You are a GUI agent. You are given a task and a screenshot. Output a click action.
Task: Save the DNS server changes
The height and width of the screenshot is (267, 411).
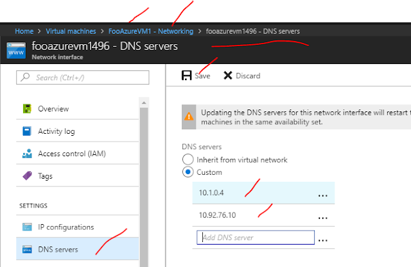tap(196, 76)
